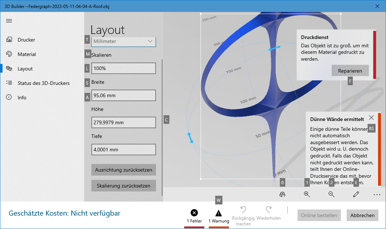Screen dimensions: 386x229
Task: Dismiss the Dünne Wände ermittelt notification
Action: [x=371, y=118]
